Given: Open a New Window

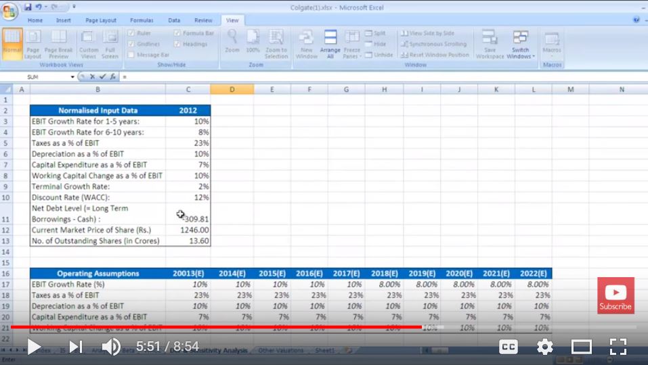Looking at the screenshot, I should point(306,44).
